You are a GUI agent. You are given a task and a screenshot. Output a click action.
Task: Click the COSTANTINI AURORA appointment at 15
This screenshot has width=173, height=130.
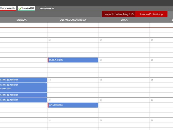23,100
